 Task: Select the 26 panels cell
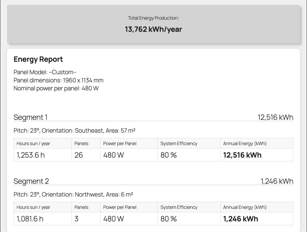pyautogui.click(x=79, y=155)
